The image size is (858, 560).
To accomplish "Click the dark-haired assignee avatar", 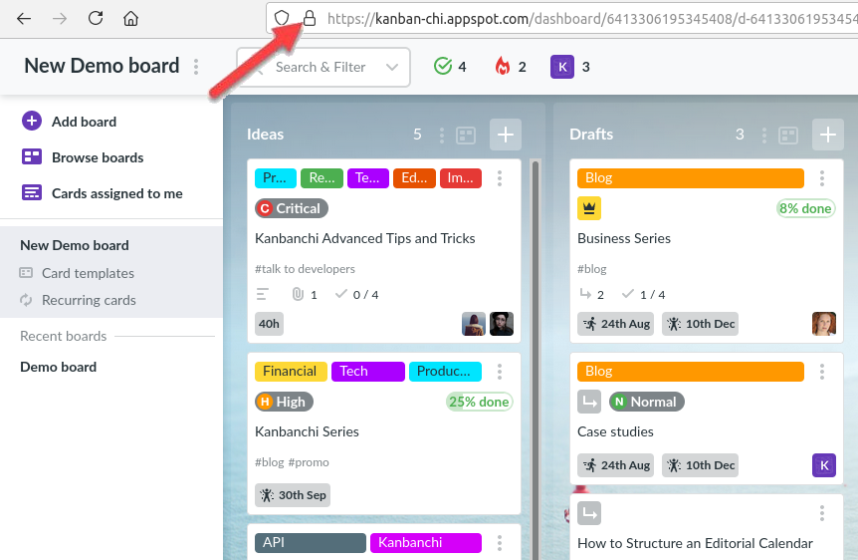I will pyautogui.click(x=502, y=324).
